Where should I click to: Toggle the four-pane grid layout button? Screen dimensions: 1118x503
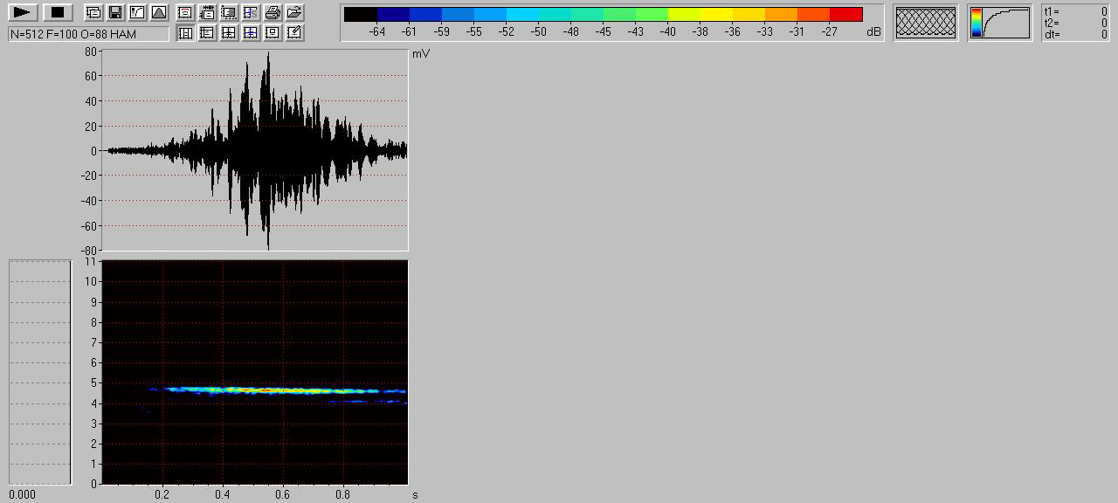pyautogui.click(x=229, y=33)
